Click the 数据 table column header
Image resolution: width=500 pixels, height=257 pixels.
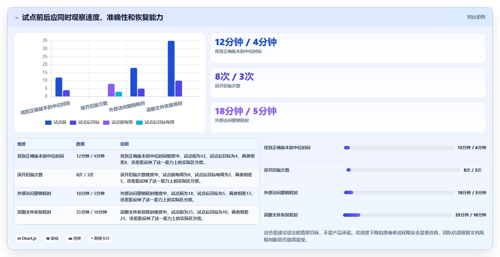(x=80, y=144)
